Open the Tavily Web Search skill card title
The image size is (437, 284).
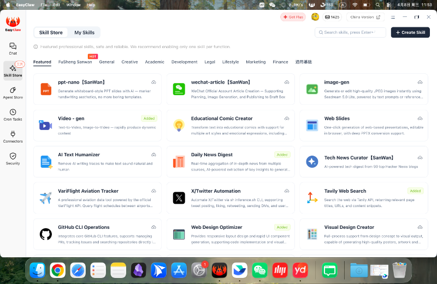coord(345,191)
